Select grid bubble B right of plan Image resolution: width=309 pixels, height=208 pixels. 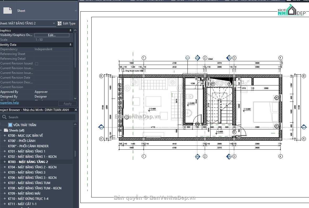click(304, 76)
